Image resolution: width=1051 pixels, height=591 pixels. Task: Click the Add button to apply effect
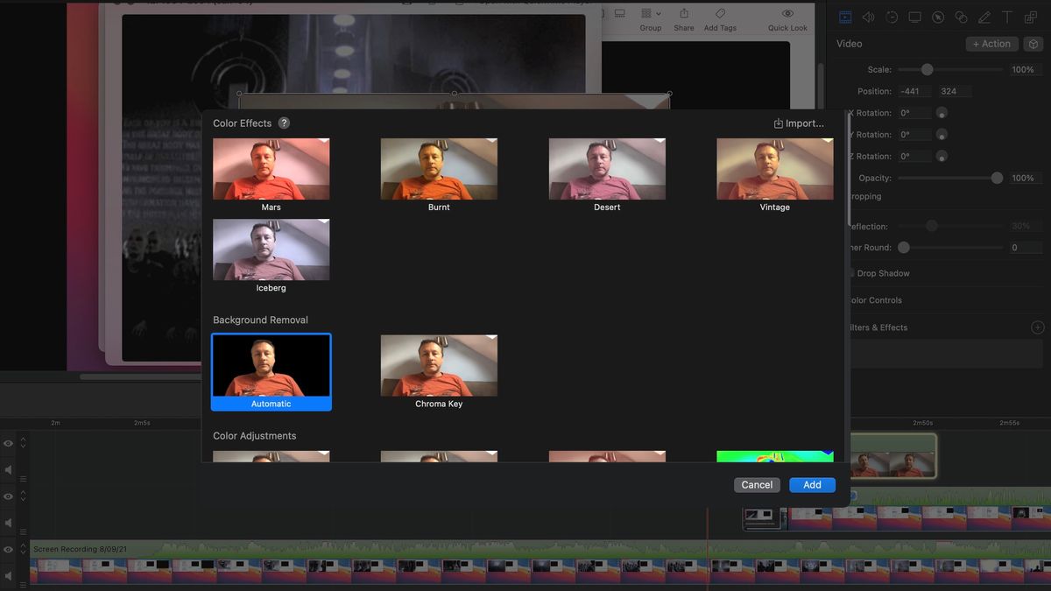tap(811, 484)
